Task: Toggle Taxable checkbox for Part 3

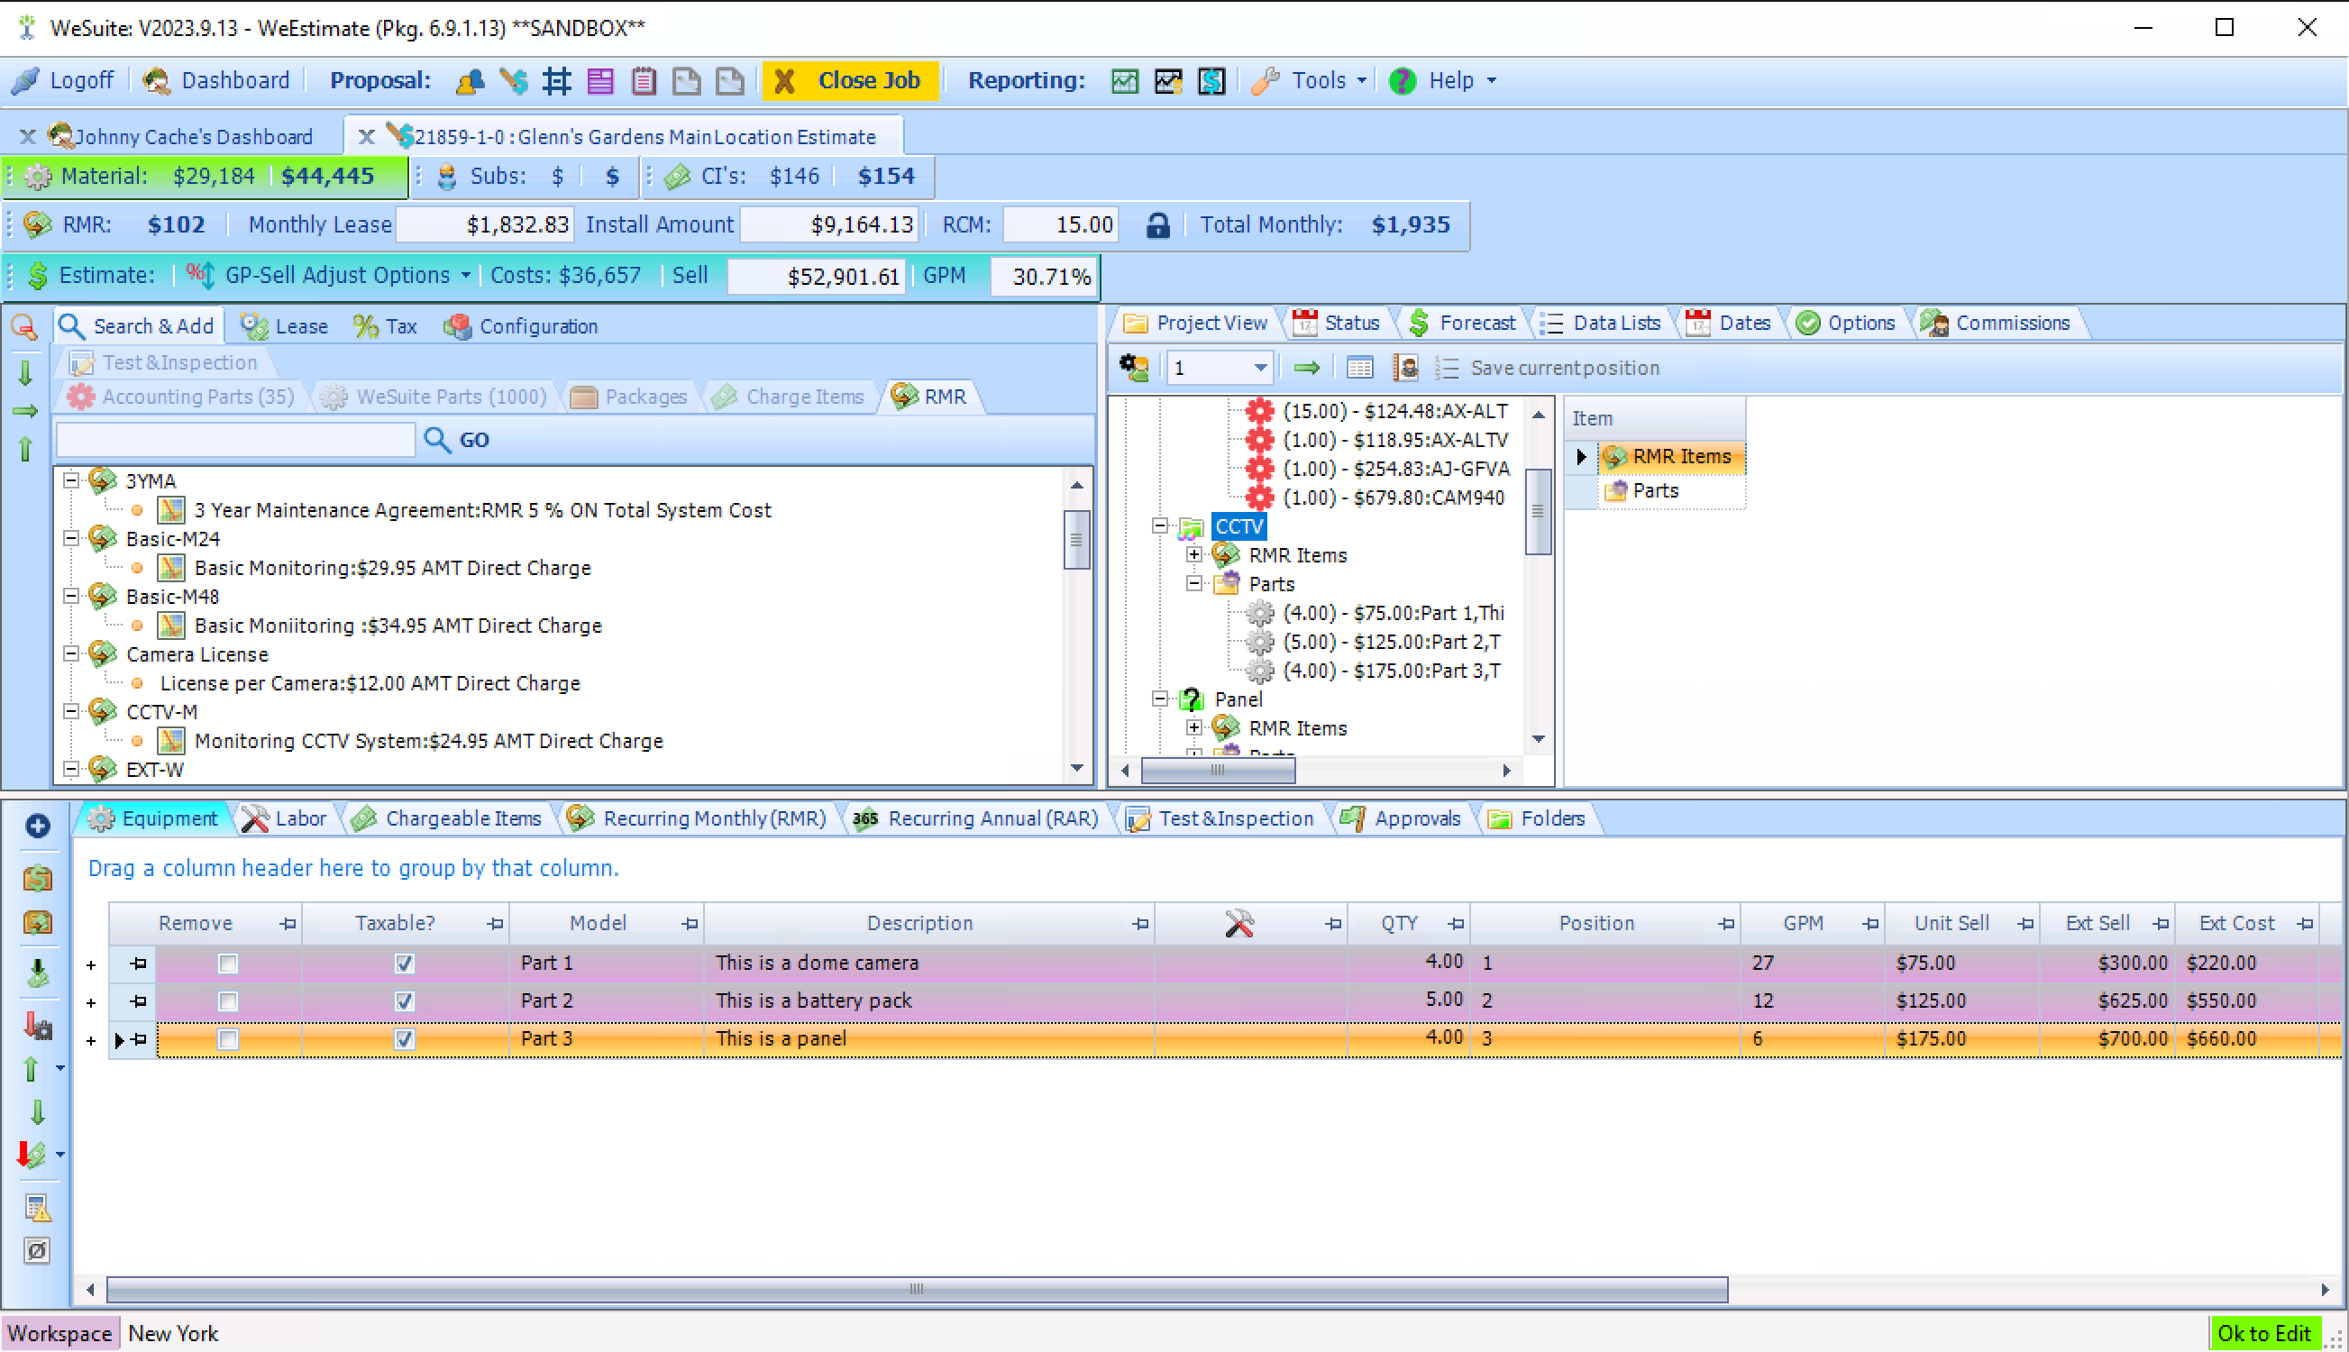Action: (404, 1040)
